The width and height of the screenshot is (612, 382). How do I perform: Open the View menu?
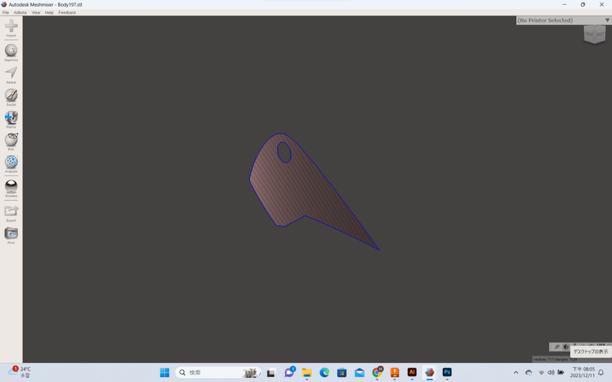(36, 13)
